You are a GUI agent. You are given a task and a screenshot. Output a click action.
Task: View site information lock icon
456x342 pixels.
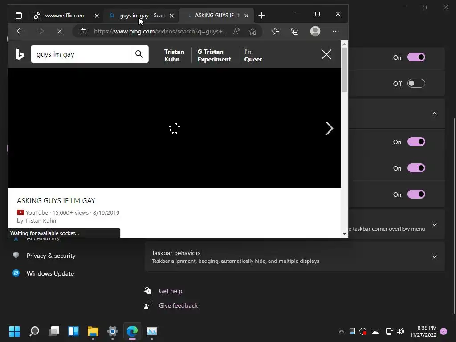pos(84,31)
